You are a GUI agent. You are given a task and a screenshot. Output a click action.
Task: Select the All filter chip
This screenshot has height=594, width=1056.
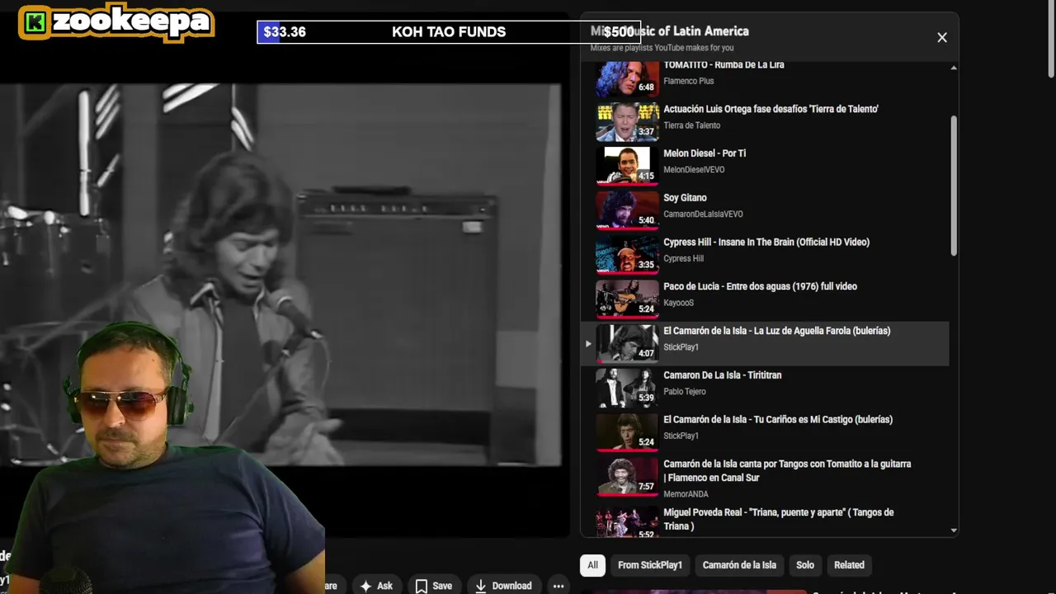(592, 565)
